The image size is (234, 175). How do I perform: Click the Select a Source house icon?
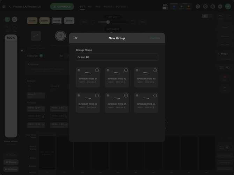click(60, 36)
